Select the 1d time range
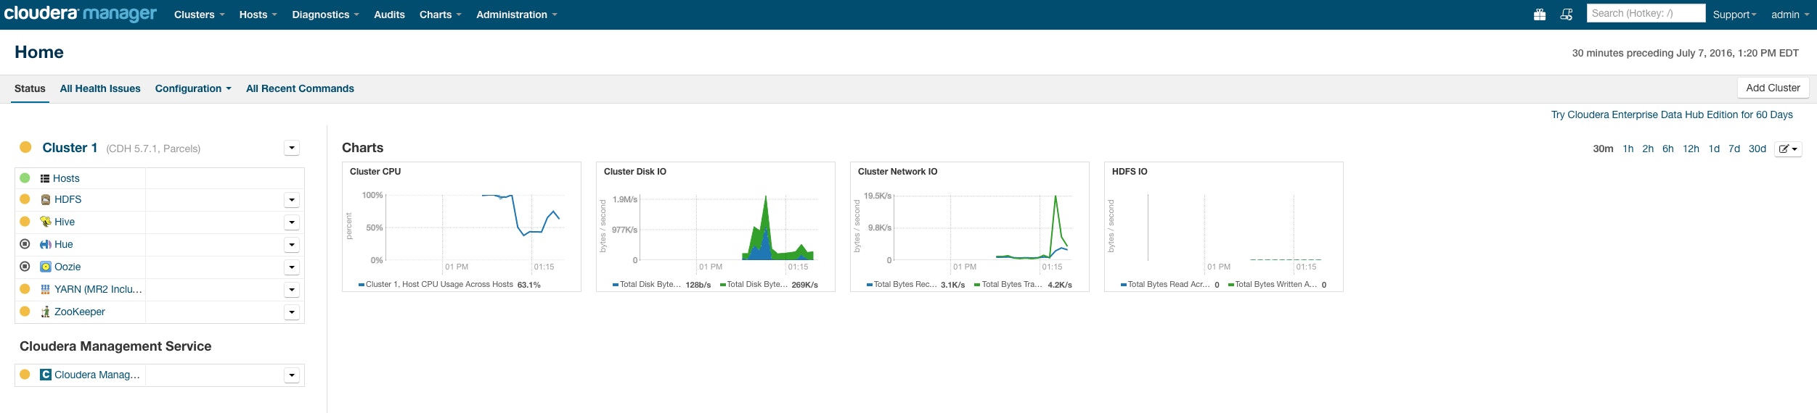 (x=1714, y=149)
